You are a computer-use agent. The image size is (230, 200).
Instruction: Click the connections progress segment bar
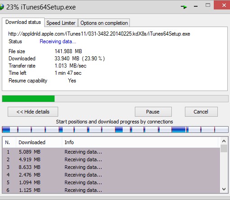tap(115, 129)
